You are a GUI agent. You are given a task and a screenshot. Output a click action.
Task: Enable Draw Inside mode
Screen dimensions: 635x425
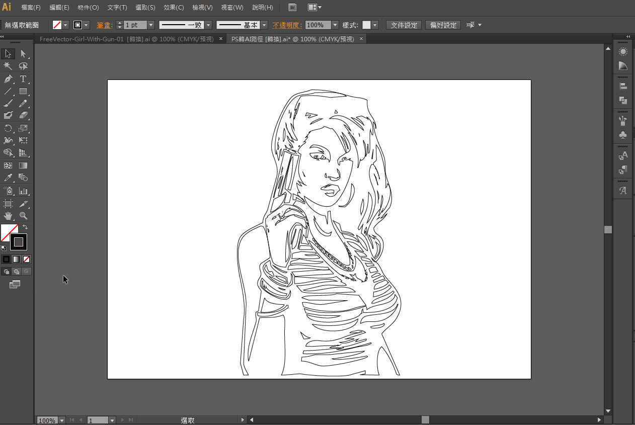(26, 272)
